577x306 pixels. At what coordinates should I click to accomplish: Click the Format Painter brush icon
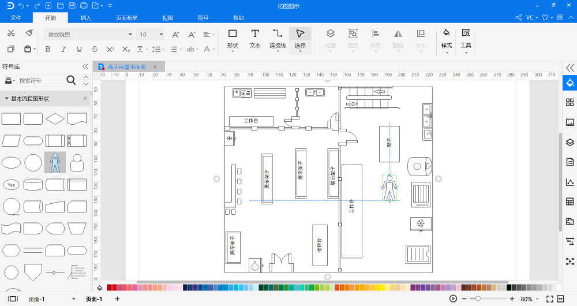(29, 33)
